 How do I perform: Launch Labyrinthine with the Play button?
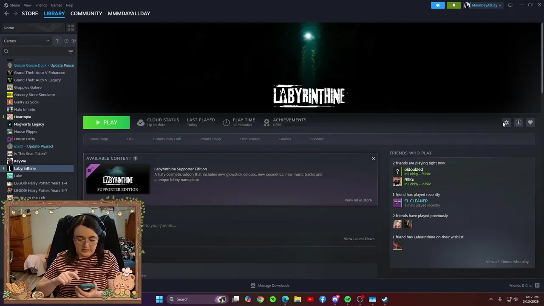pyautogui.click(x=106, y=122)
